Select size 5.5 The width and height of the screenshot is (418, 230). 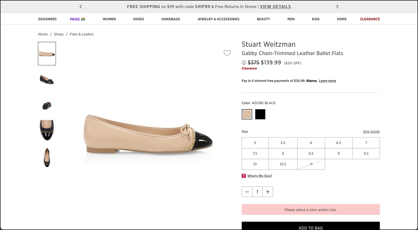coord(283,143)
